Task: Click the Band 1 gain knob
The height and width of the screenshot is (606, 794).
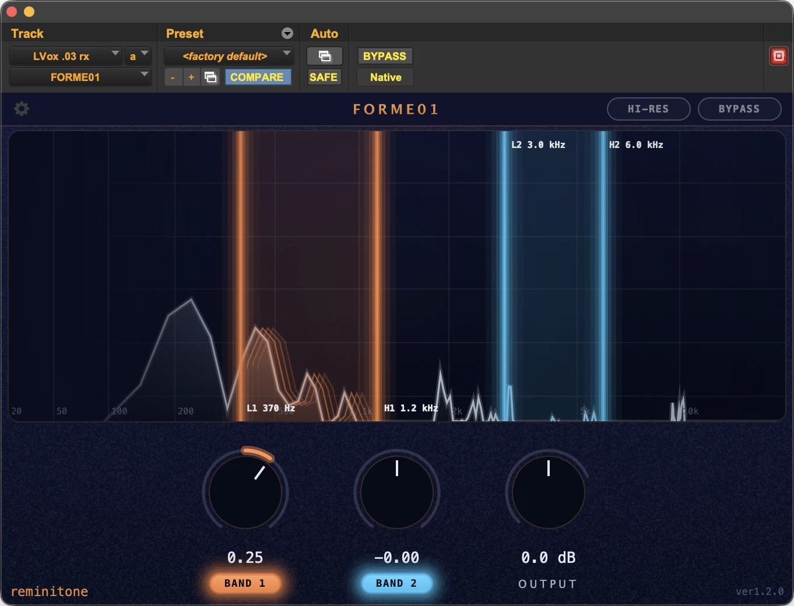Action: pyautogui.click(x=245, y=492)
